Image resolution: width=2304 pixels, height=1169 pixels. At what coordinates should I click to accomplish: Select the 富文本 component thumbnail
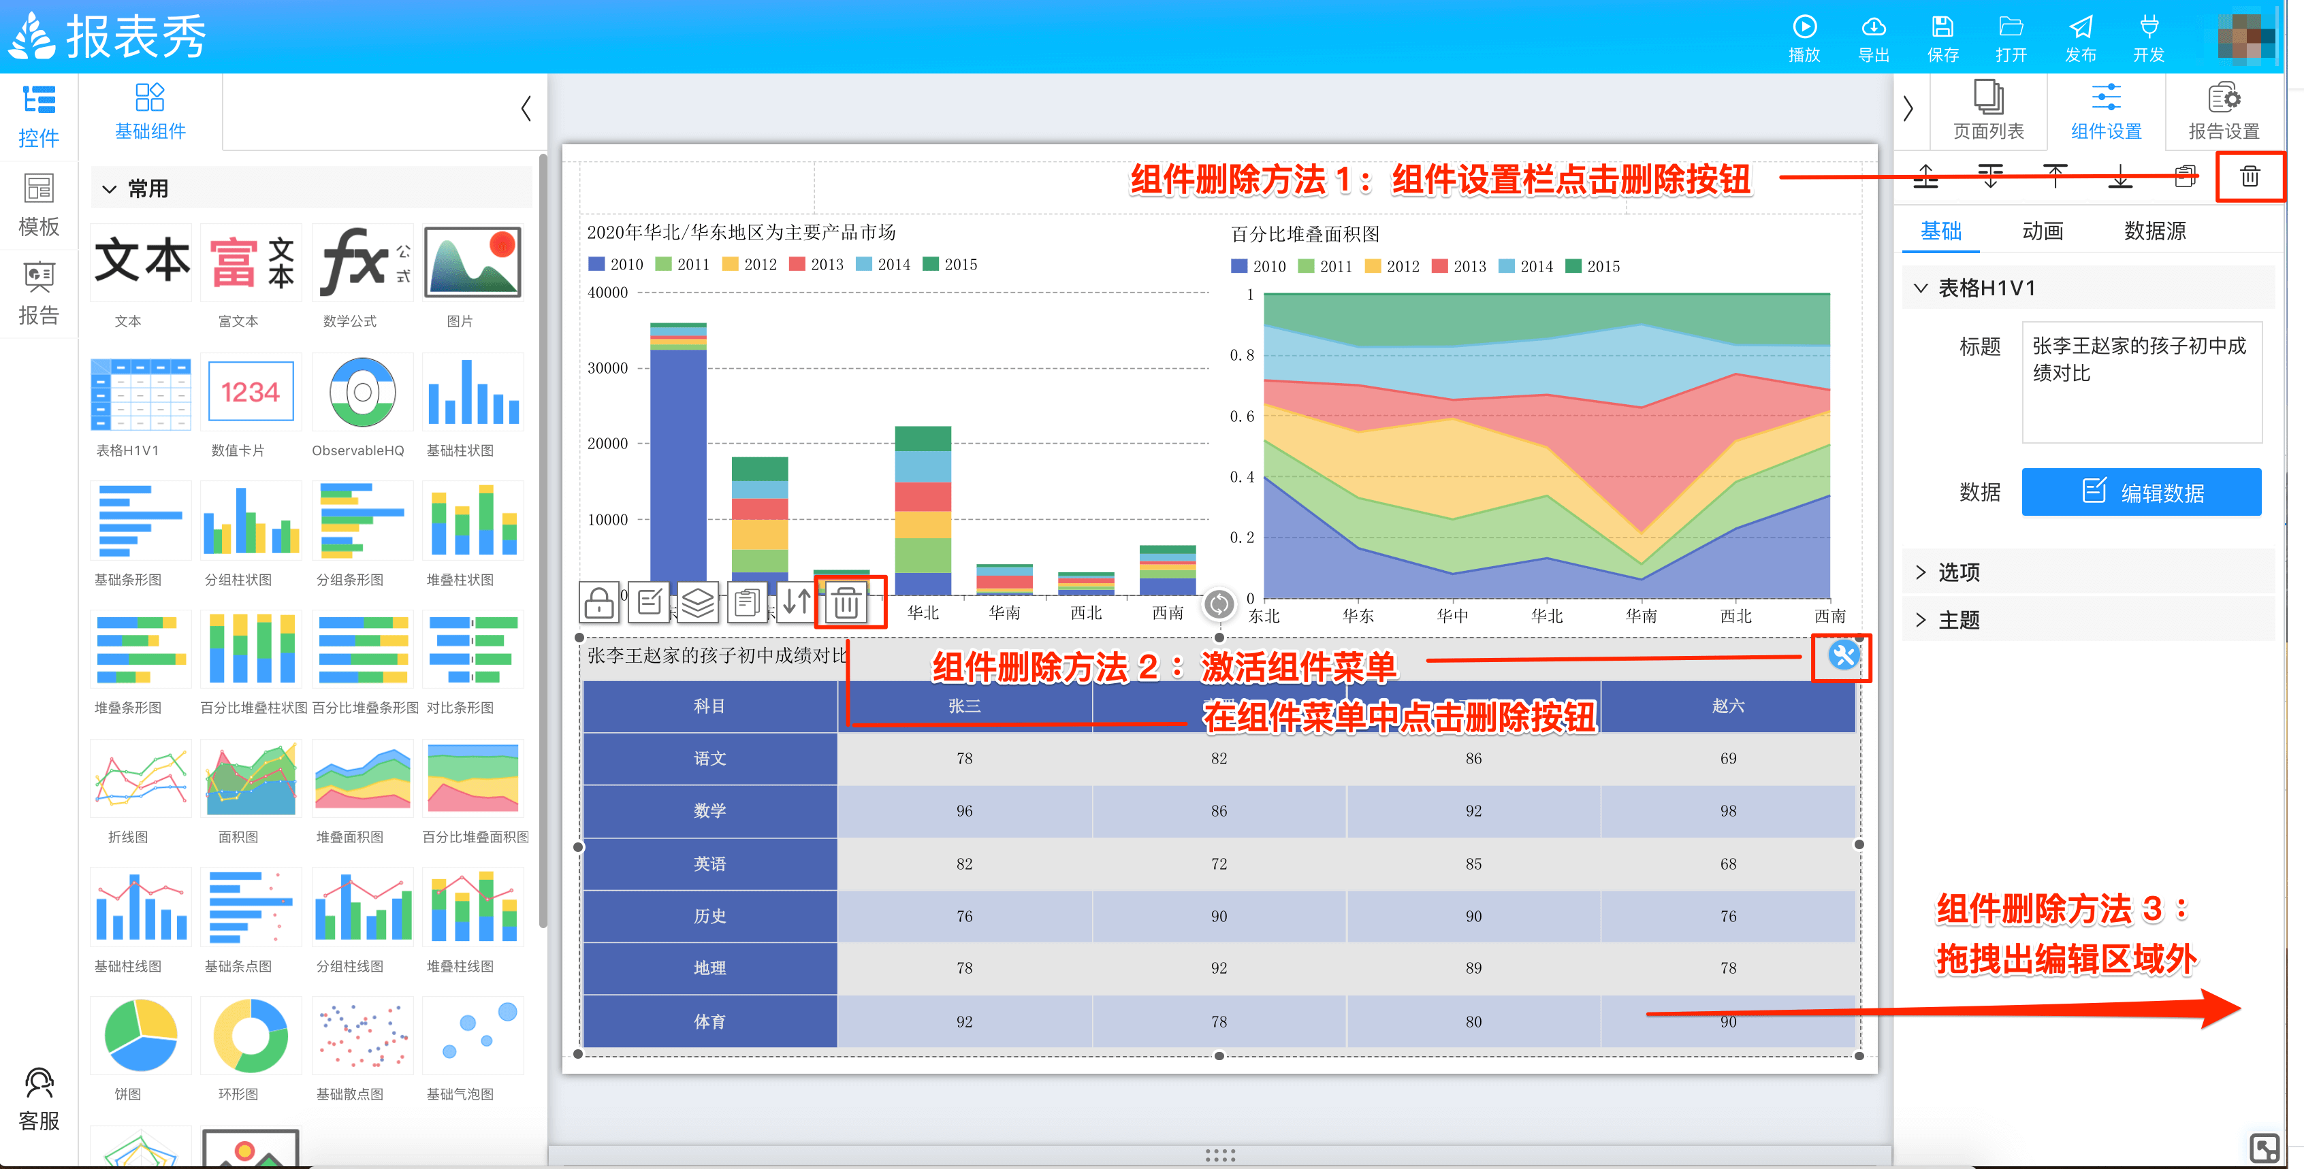pos(251,263)
